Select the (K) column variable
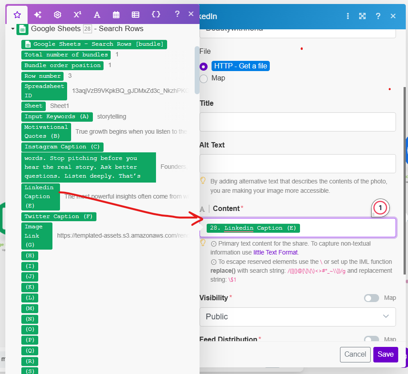The width and height of the screenshot is (408, 374). point(30,287)
